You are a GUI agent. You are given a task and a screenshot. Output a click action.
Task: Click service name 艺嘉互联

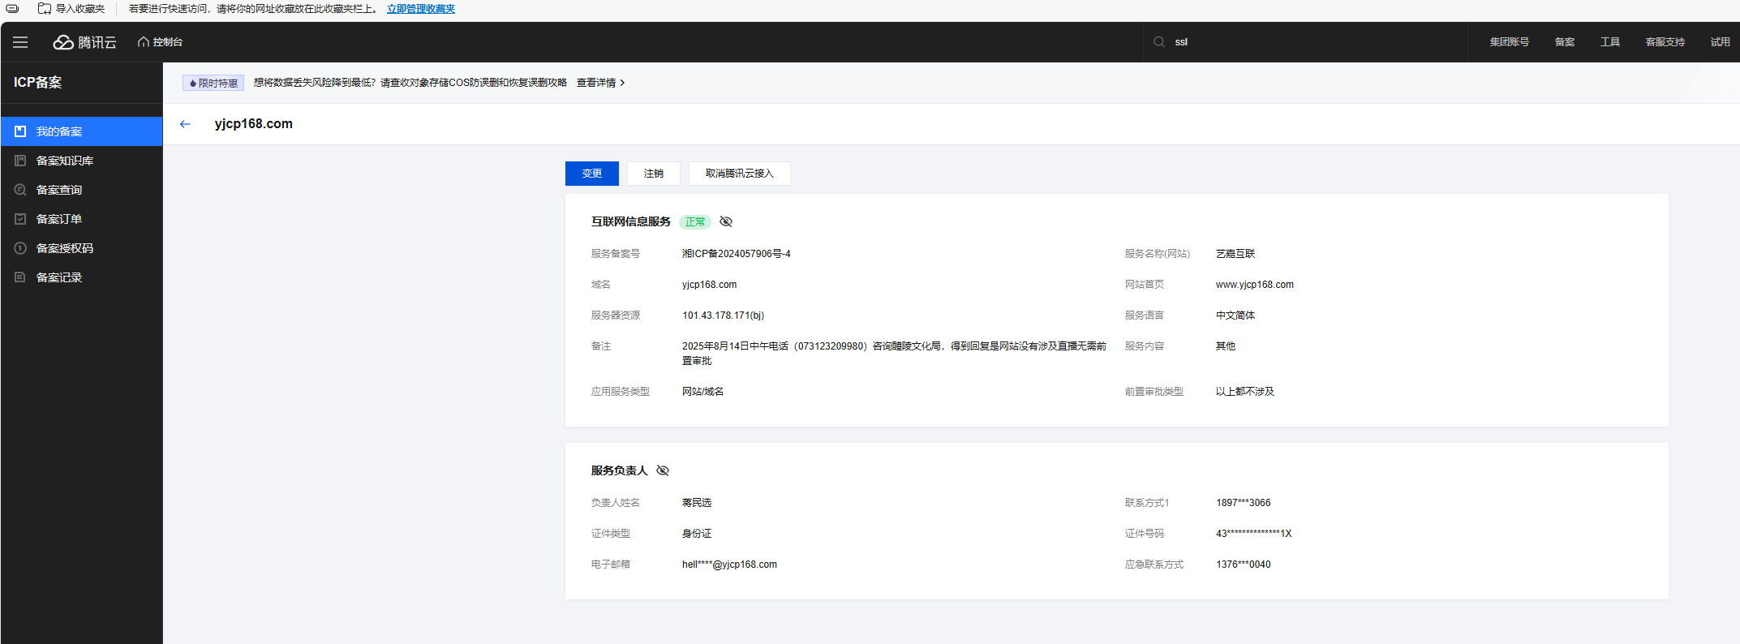coord(1235,254)
